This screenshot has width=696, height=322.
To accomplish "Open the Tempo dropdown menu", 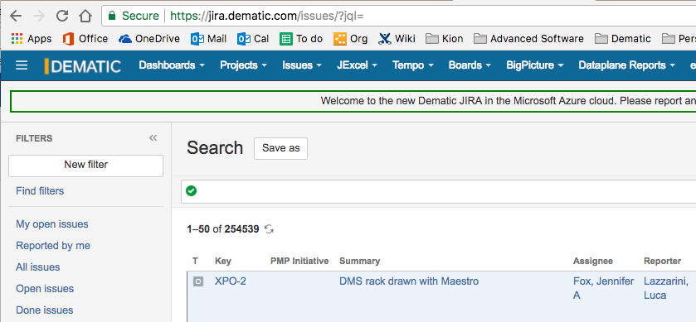I will [x=413, y=65].
